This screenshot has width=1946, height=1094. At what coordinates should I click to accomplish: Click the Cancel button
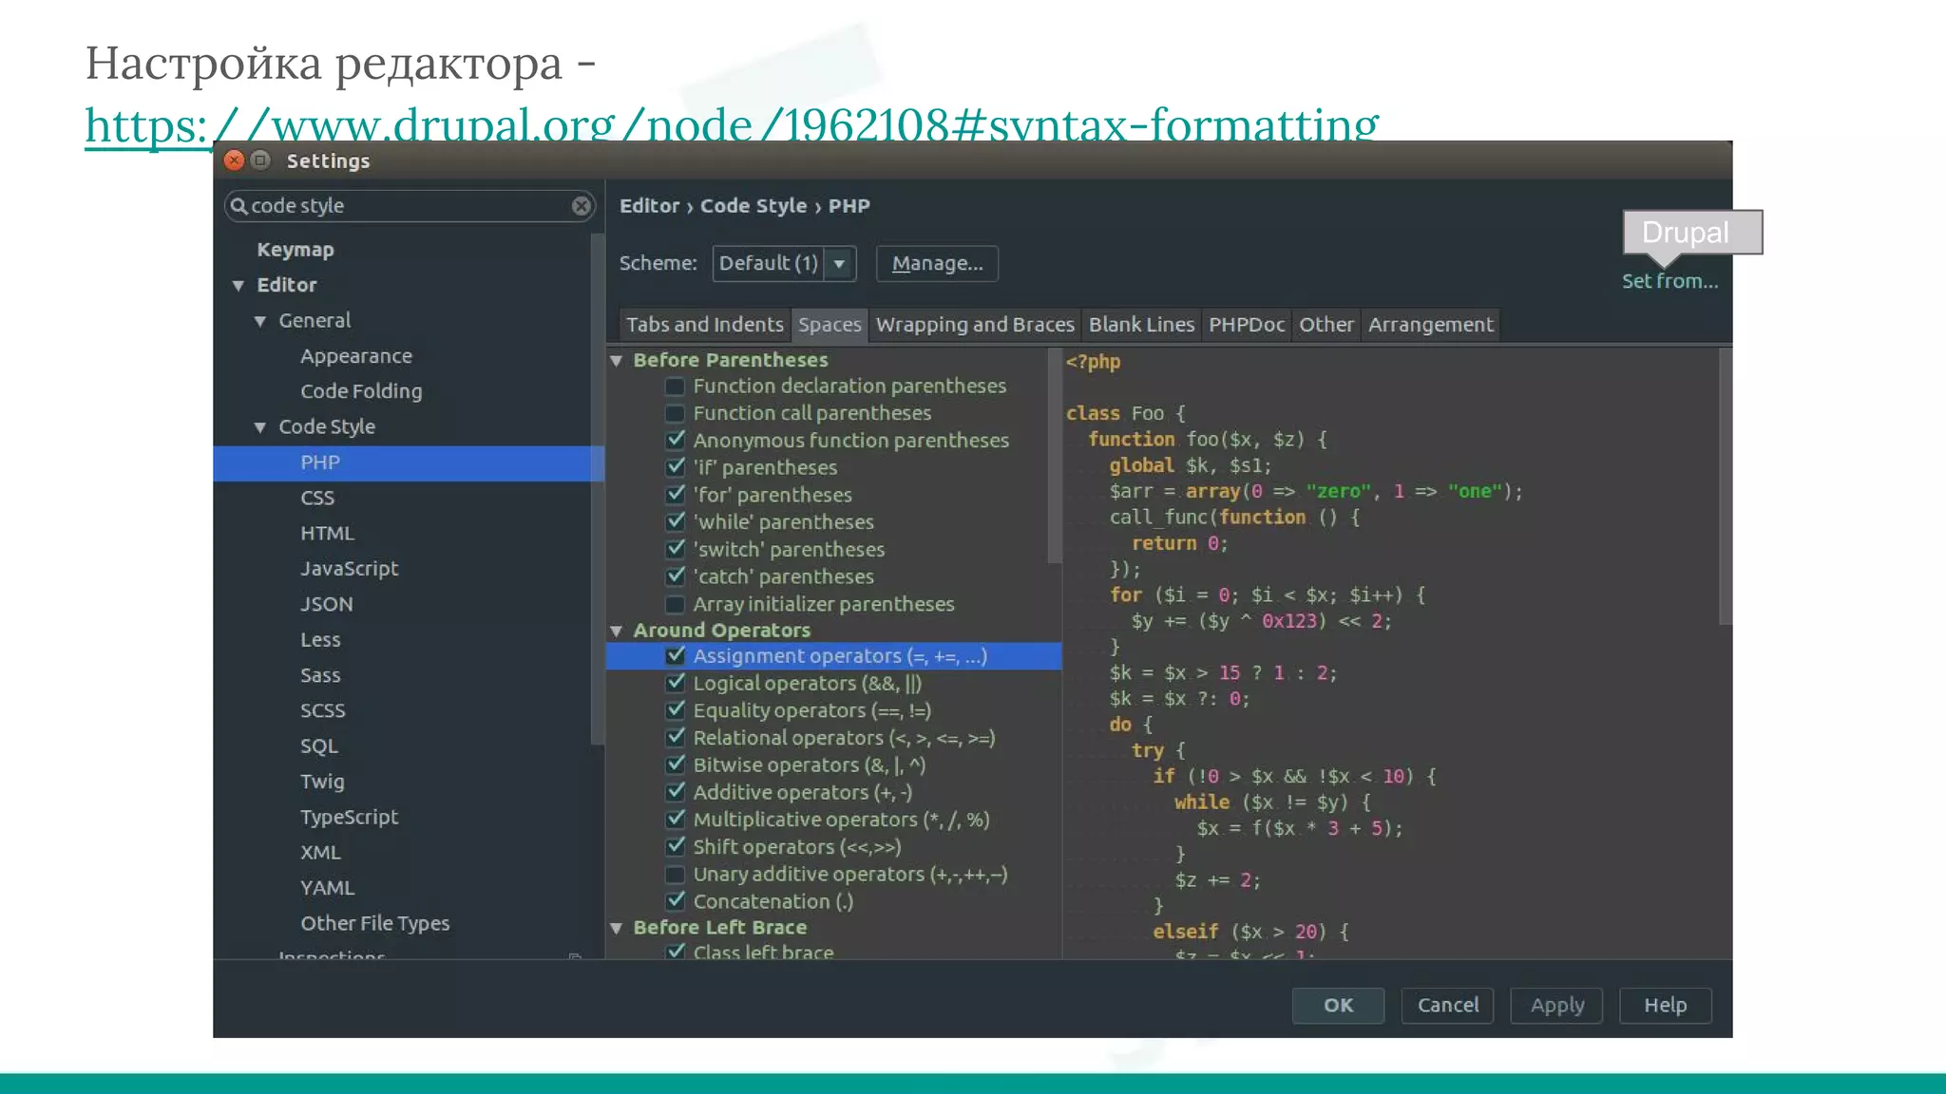click(1447, 1006)
